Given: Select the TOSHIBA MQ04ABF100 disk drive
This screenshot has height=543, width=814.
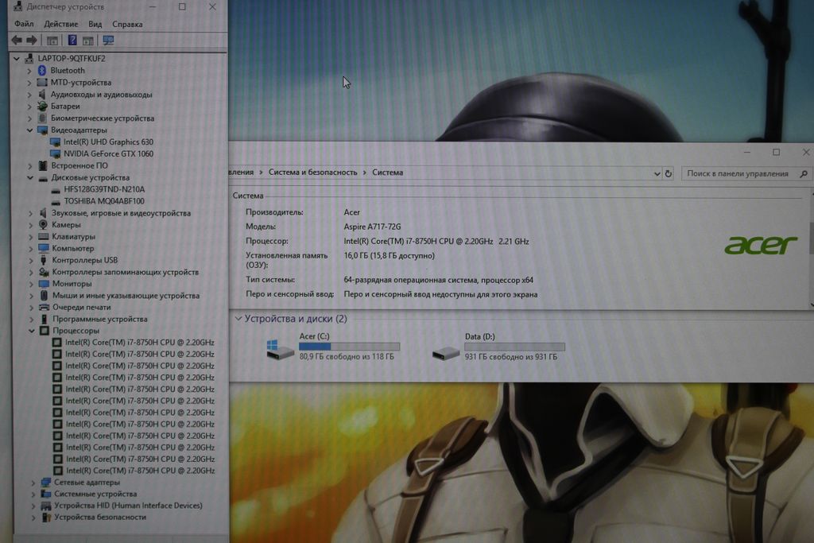Looking at the screenshot, I should click(104, 201).
